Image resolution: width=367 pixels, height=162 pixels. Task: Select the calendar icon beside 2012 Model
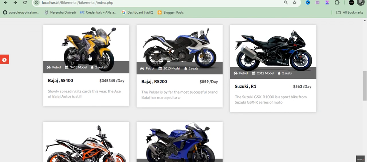(x=254, y=73)
